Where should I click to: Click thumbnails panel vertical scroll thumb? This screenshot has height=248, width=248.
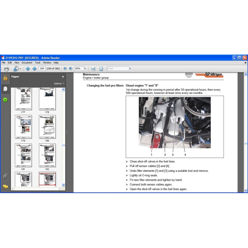[x=63, y=145]
